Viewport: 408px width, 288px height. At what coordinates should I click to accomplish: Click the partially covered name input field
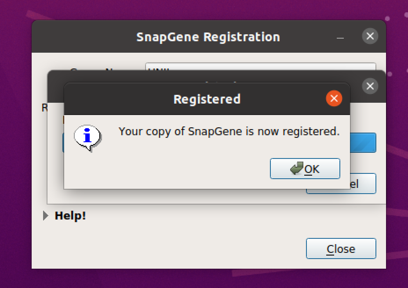259,68
